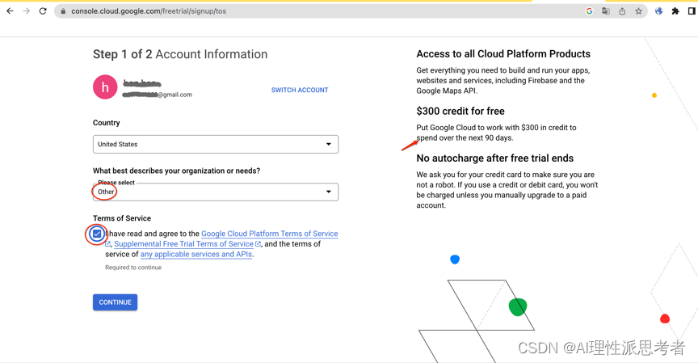This screenshot has width=698, height=363.
Task: Click the SWITCH ACCOUNT link
Action: (300, 91)
